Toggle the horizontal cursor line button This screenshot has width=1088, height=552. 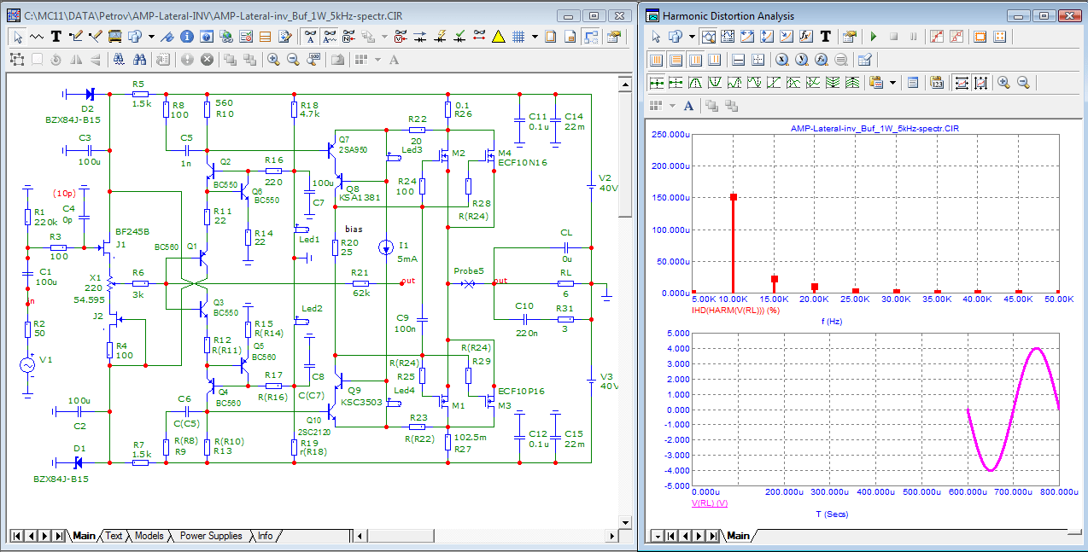pyautogui.click(x=739, y=59)
